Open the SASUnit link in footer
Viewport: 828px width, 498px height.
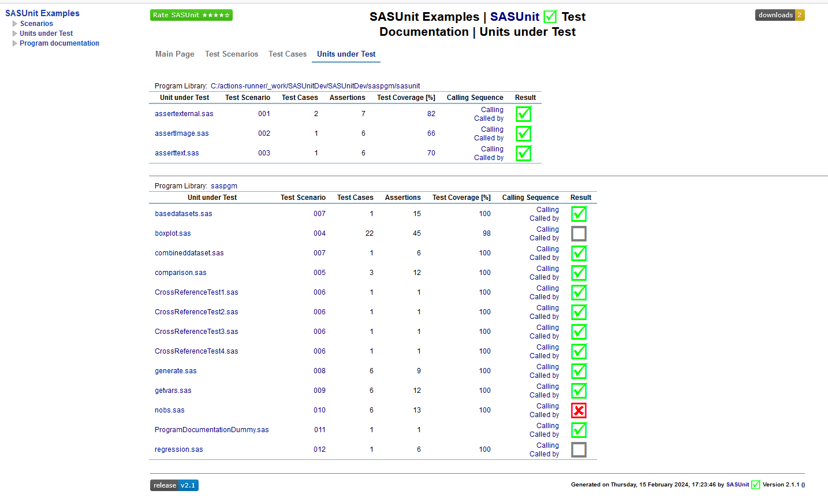[737, 485]
